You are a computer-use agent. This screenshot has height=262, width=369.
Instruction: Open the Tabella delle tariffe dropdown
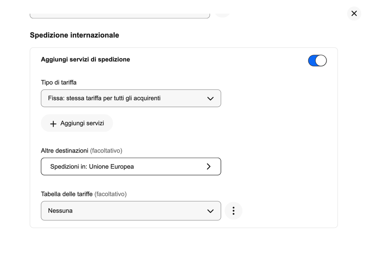click(131, 211)
